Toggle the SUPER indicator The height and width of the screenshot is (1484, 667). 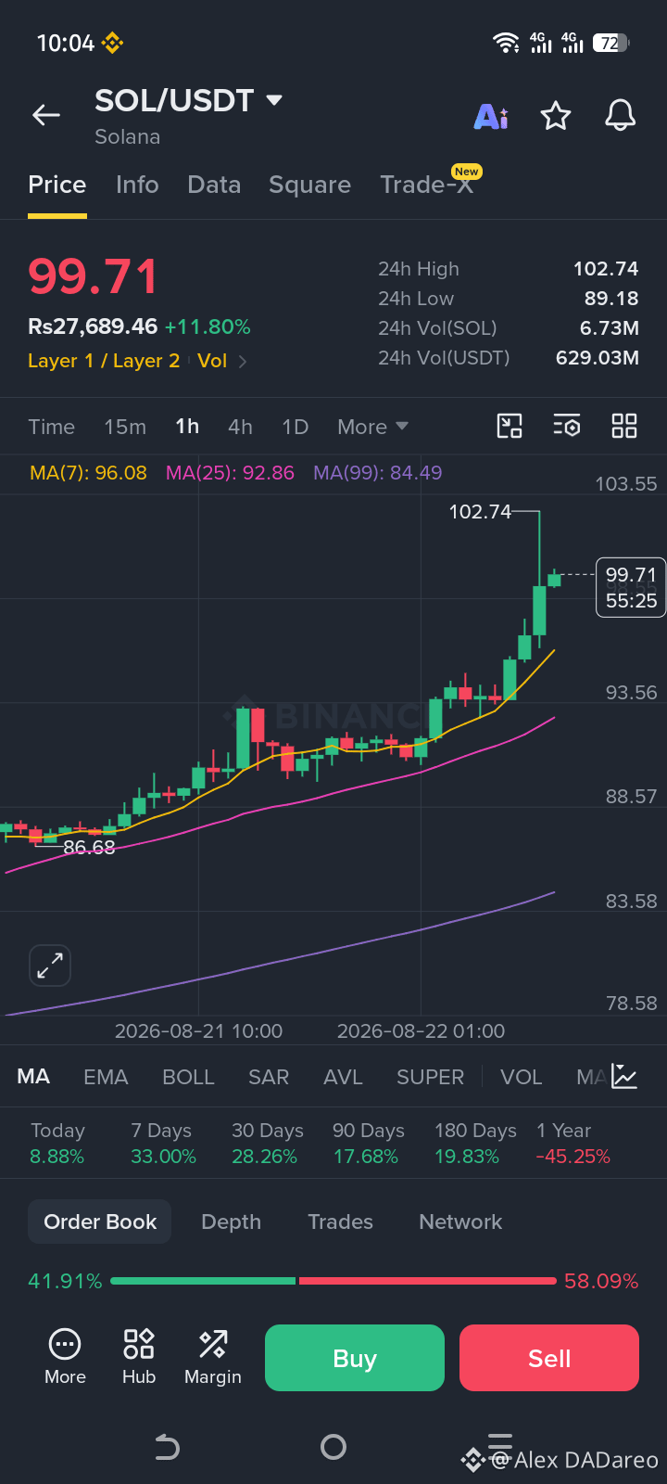[x=430, y=1077]
